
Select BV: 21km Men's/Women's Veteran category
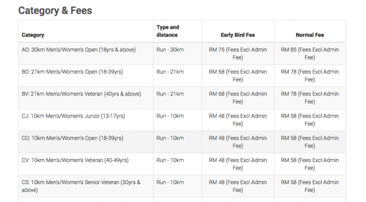(82, 94)
